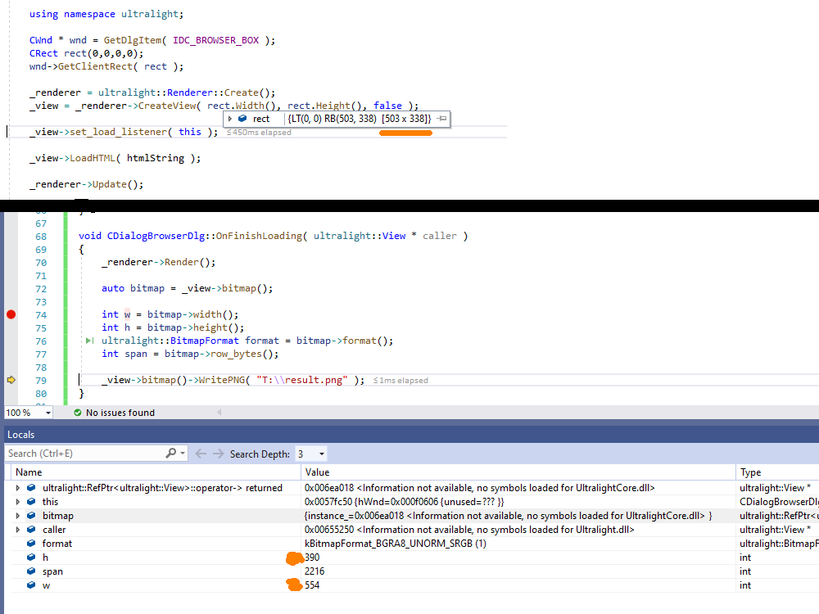Viewport: 819px width, 614px height.
Task: Select the kBitmapFormat_BGRA8_UNORM_SRGB (1) value
Action: click(396, 544)
